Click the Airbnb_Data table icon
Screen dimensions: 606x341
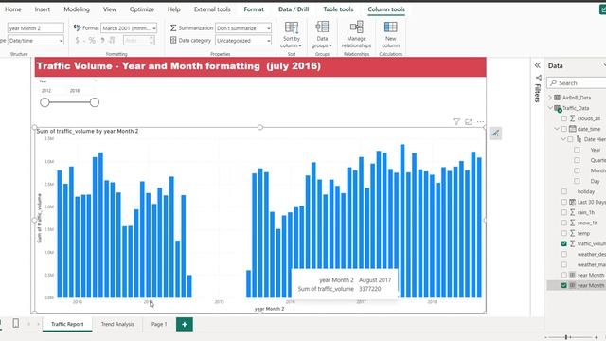click(557, 98)
